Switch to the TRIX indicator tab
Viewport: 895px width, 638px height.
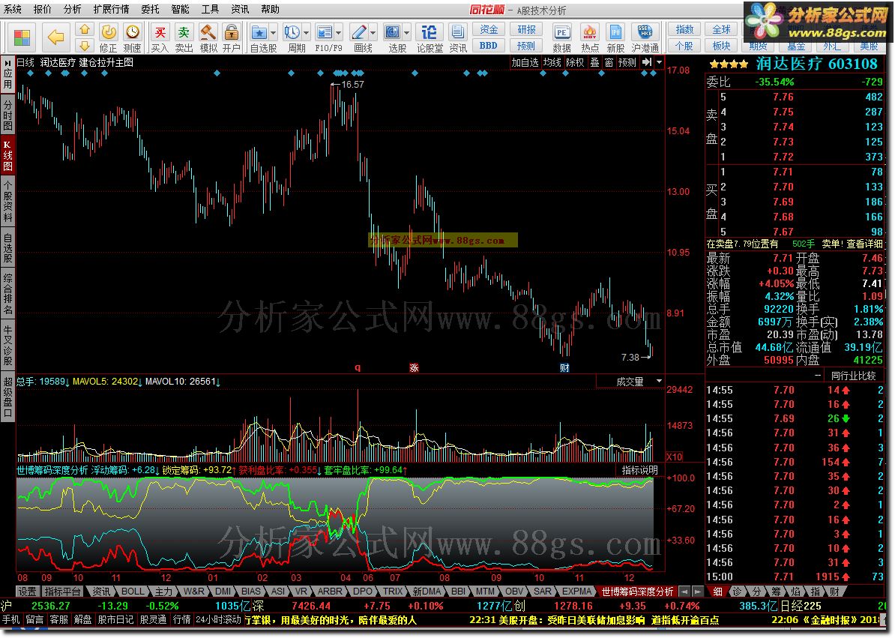393,592
